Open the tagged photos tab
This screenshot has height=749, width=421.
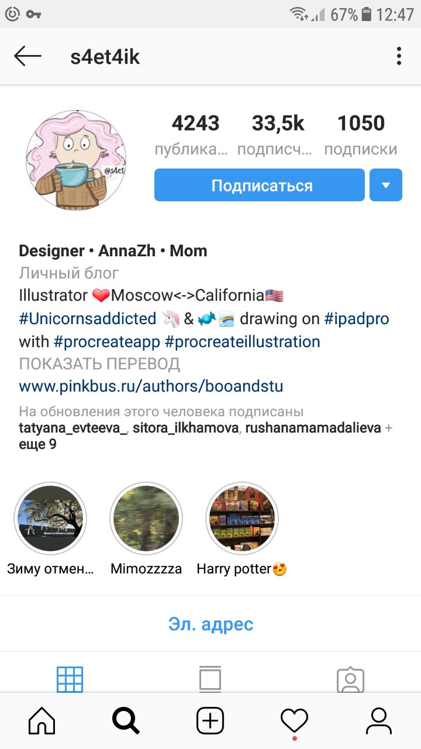351,680
